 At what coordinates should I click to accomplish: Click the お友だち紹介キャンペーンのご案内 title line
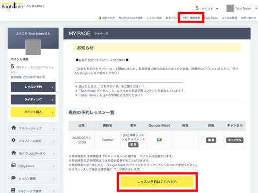tap(102, 60)
